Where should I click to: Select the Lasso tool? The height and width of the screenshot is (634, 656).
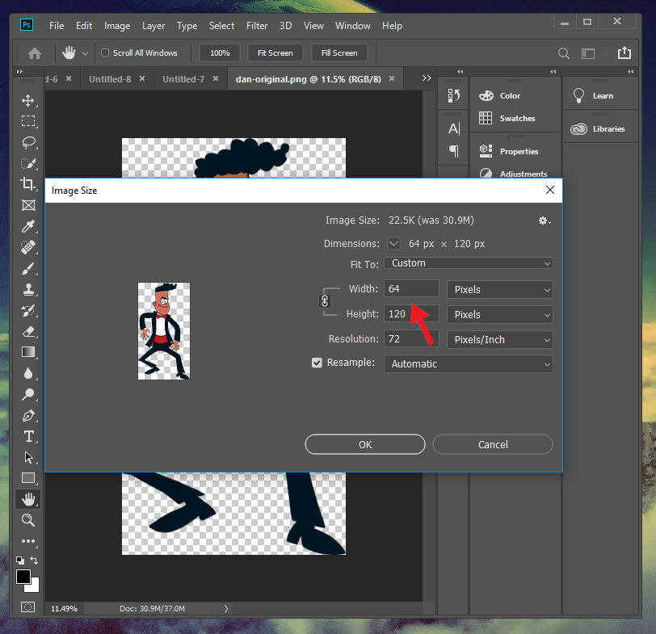28,142
